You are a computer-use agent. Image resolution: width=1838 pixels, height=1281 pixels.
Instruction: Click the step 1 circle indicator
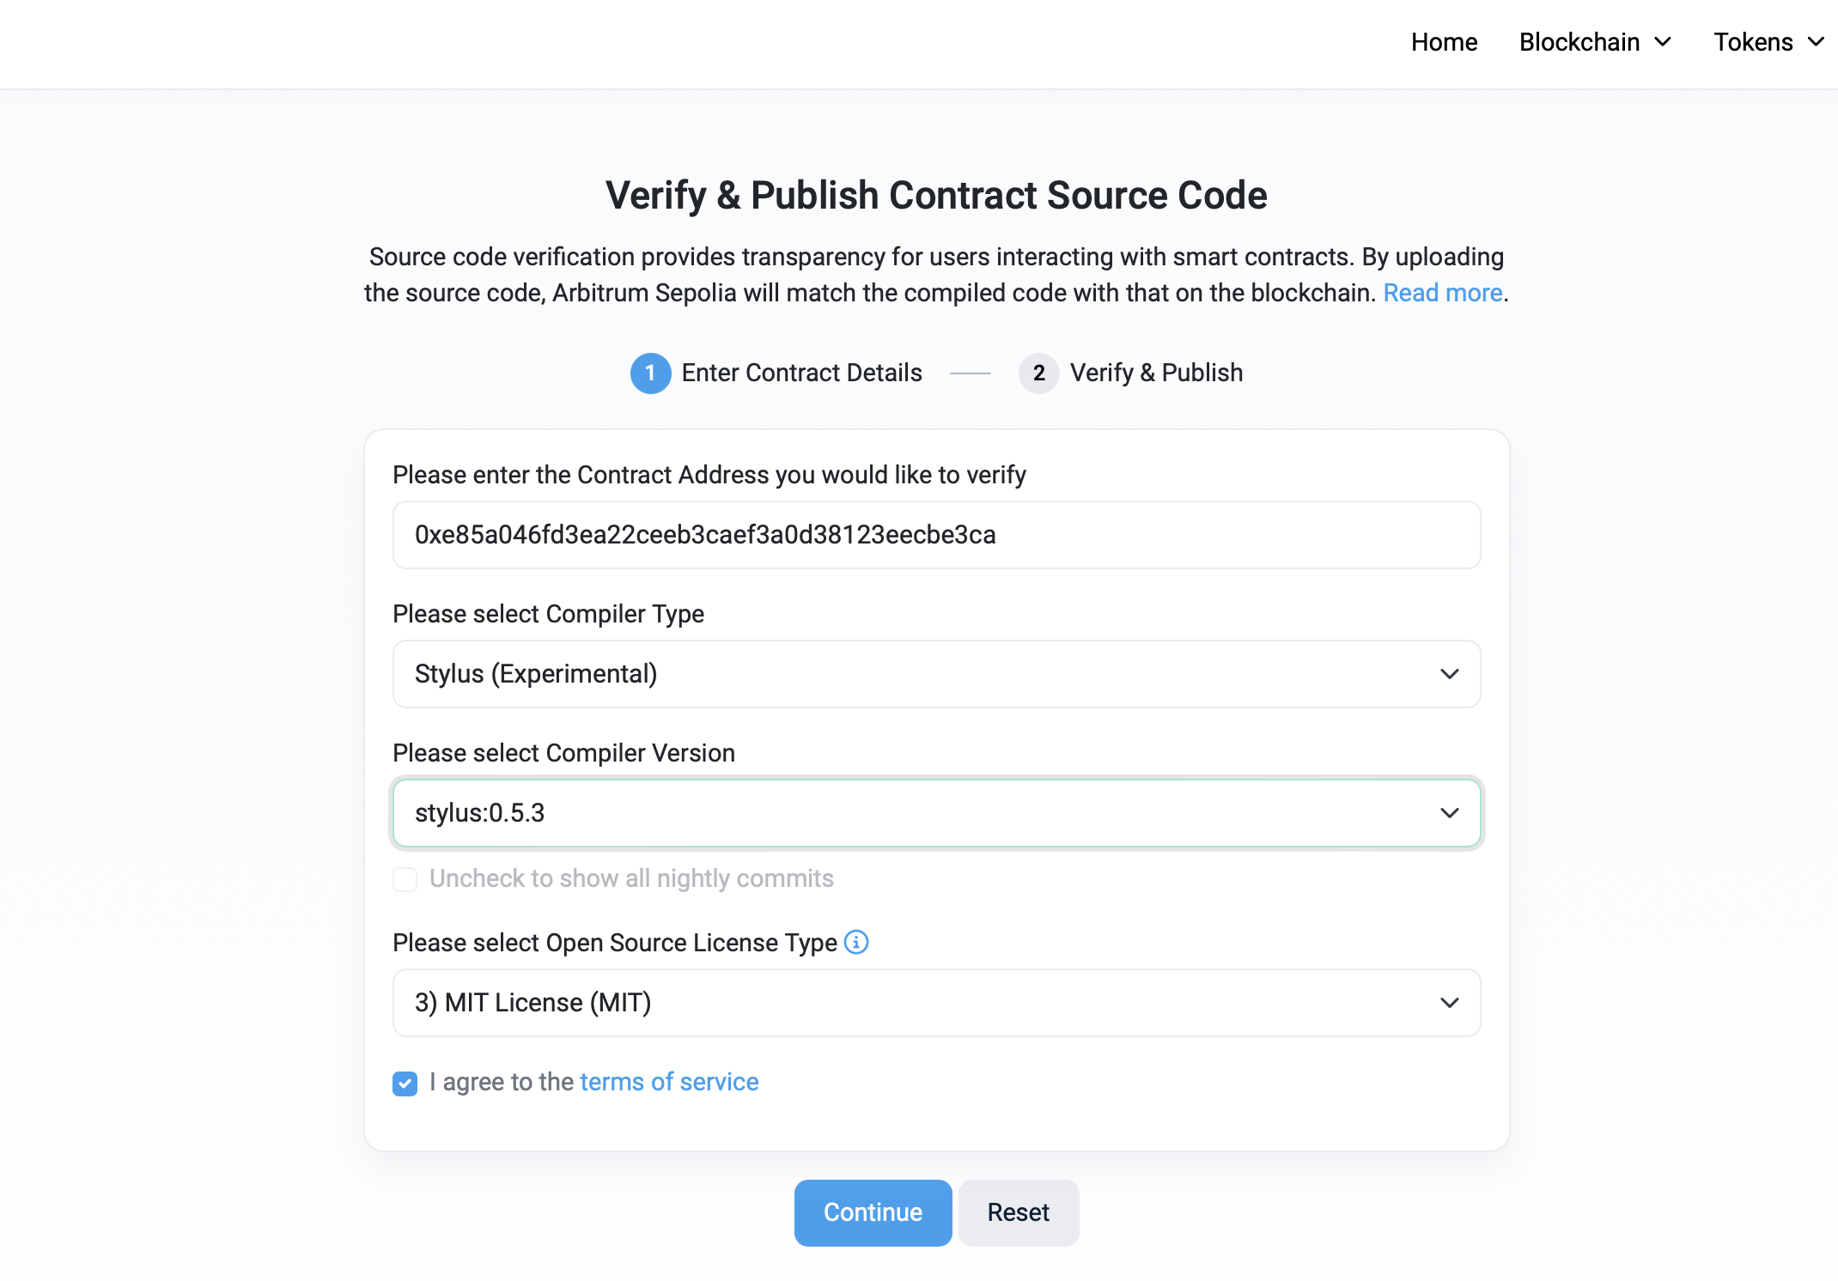pos(650,373)
